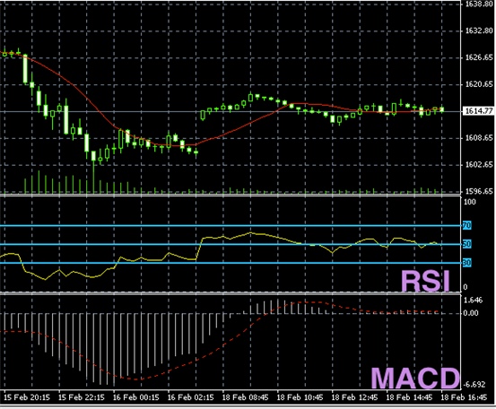Screen dimensions: 496x409
Task: Click the 18 Feb 14:45 time label
Action: click(x=409, y=397)
